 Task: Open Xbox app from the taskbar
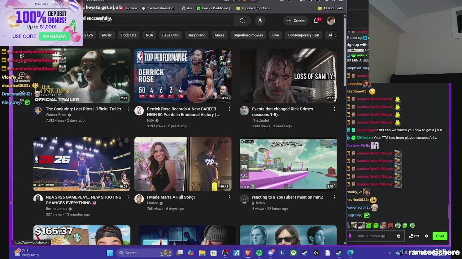(293, 253)
